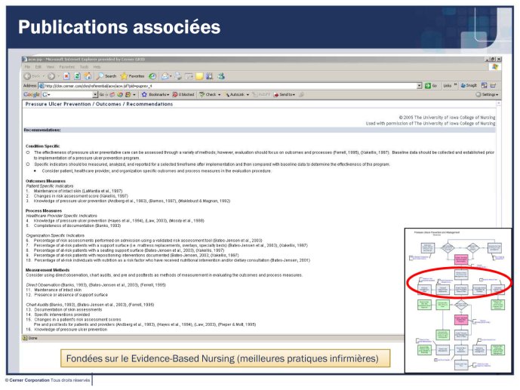Click the flowchart diagram thumbnail
Image resolution: width=520 pixels, height=390 pixels.
tap(458, 300)
